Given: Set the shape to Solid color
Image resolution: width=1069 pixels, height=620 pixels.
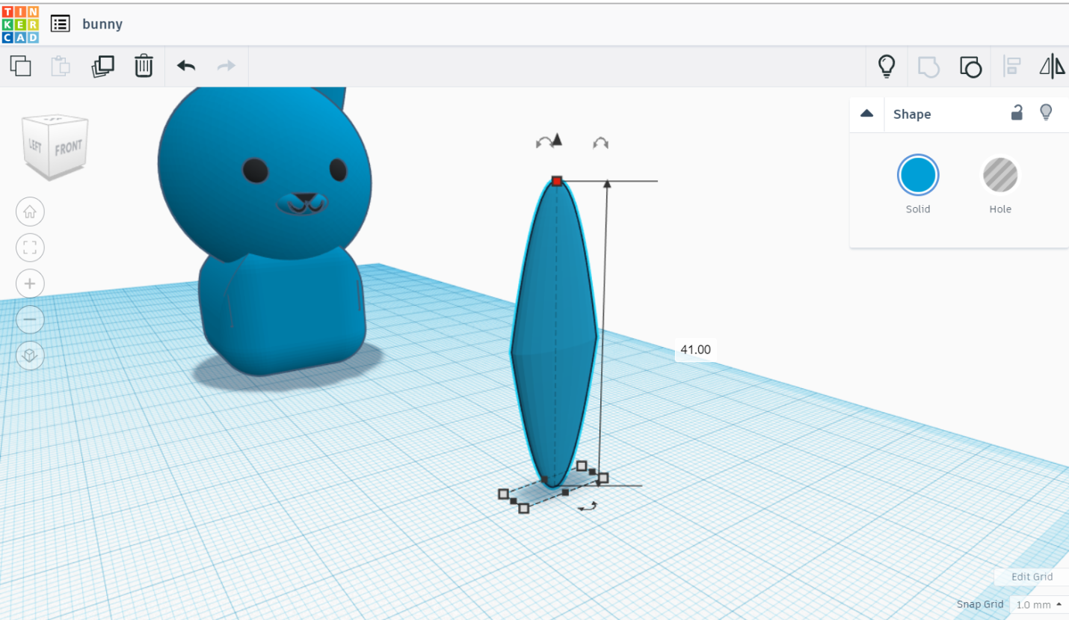Looking at the screenshot, I should [918, 175].
